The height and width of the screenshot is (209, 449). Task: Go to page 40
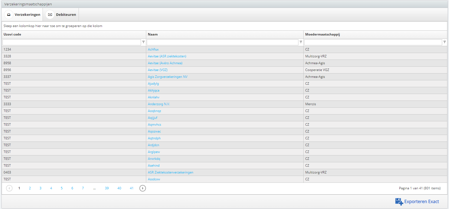pyautogui.click(x=119, y=188)
